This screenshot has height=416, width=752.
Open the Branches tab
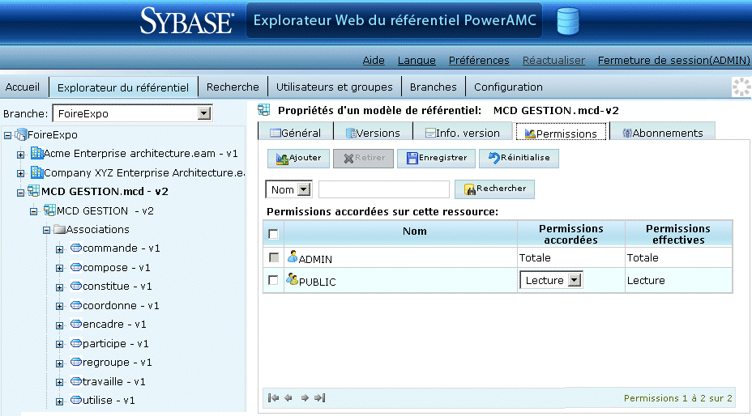(433, 87)
